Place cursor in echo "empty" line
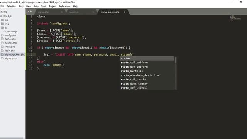Viewport: 247px width, 139px height. 54,65
